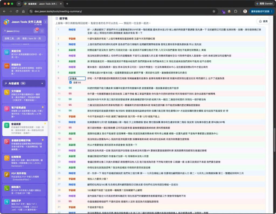276x214 pixels.
Task: Click the browser home icon
Action: click(23, 11)
